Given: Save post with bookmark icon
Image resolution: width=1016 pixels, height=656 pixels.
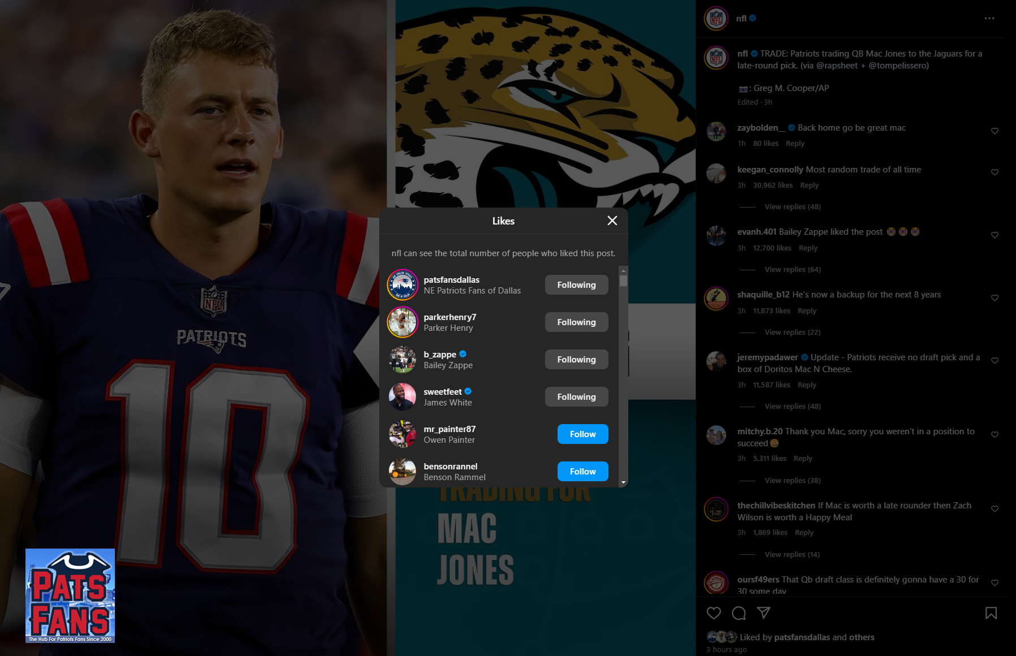Looking at the screenshot, I should point(991,613).
